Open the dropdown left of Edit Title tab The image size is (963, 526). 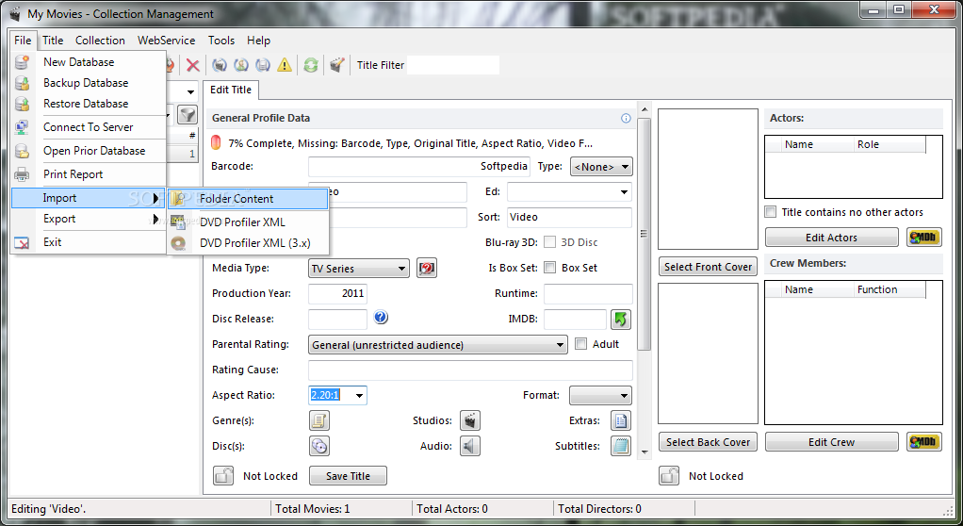(x=190, y=92)
